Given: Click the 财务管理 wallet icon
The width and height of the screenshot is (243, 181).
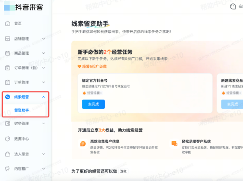Looking at the screenshot, I should 8,123.
